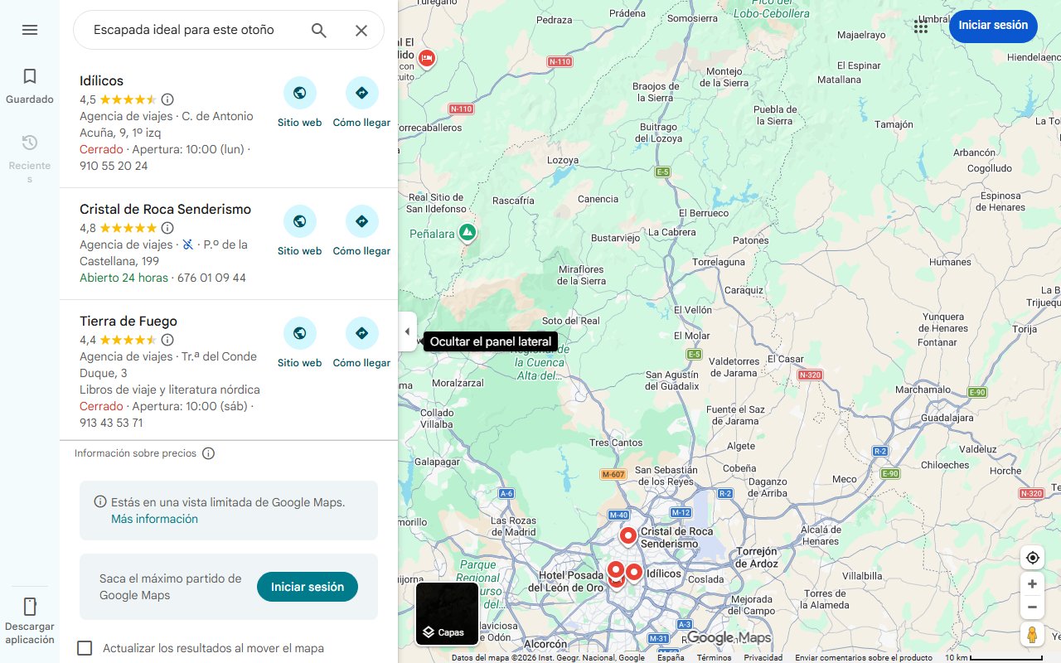Zoom in on the map
Viewport: 1061px width, 663px height.
pos(1032,584)
